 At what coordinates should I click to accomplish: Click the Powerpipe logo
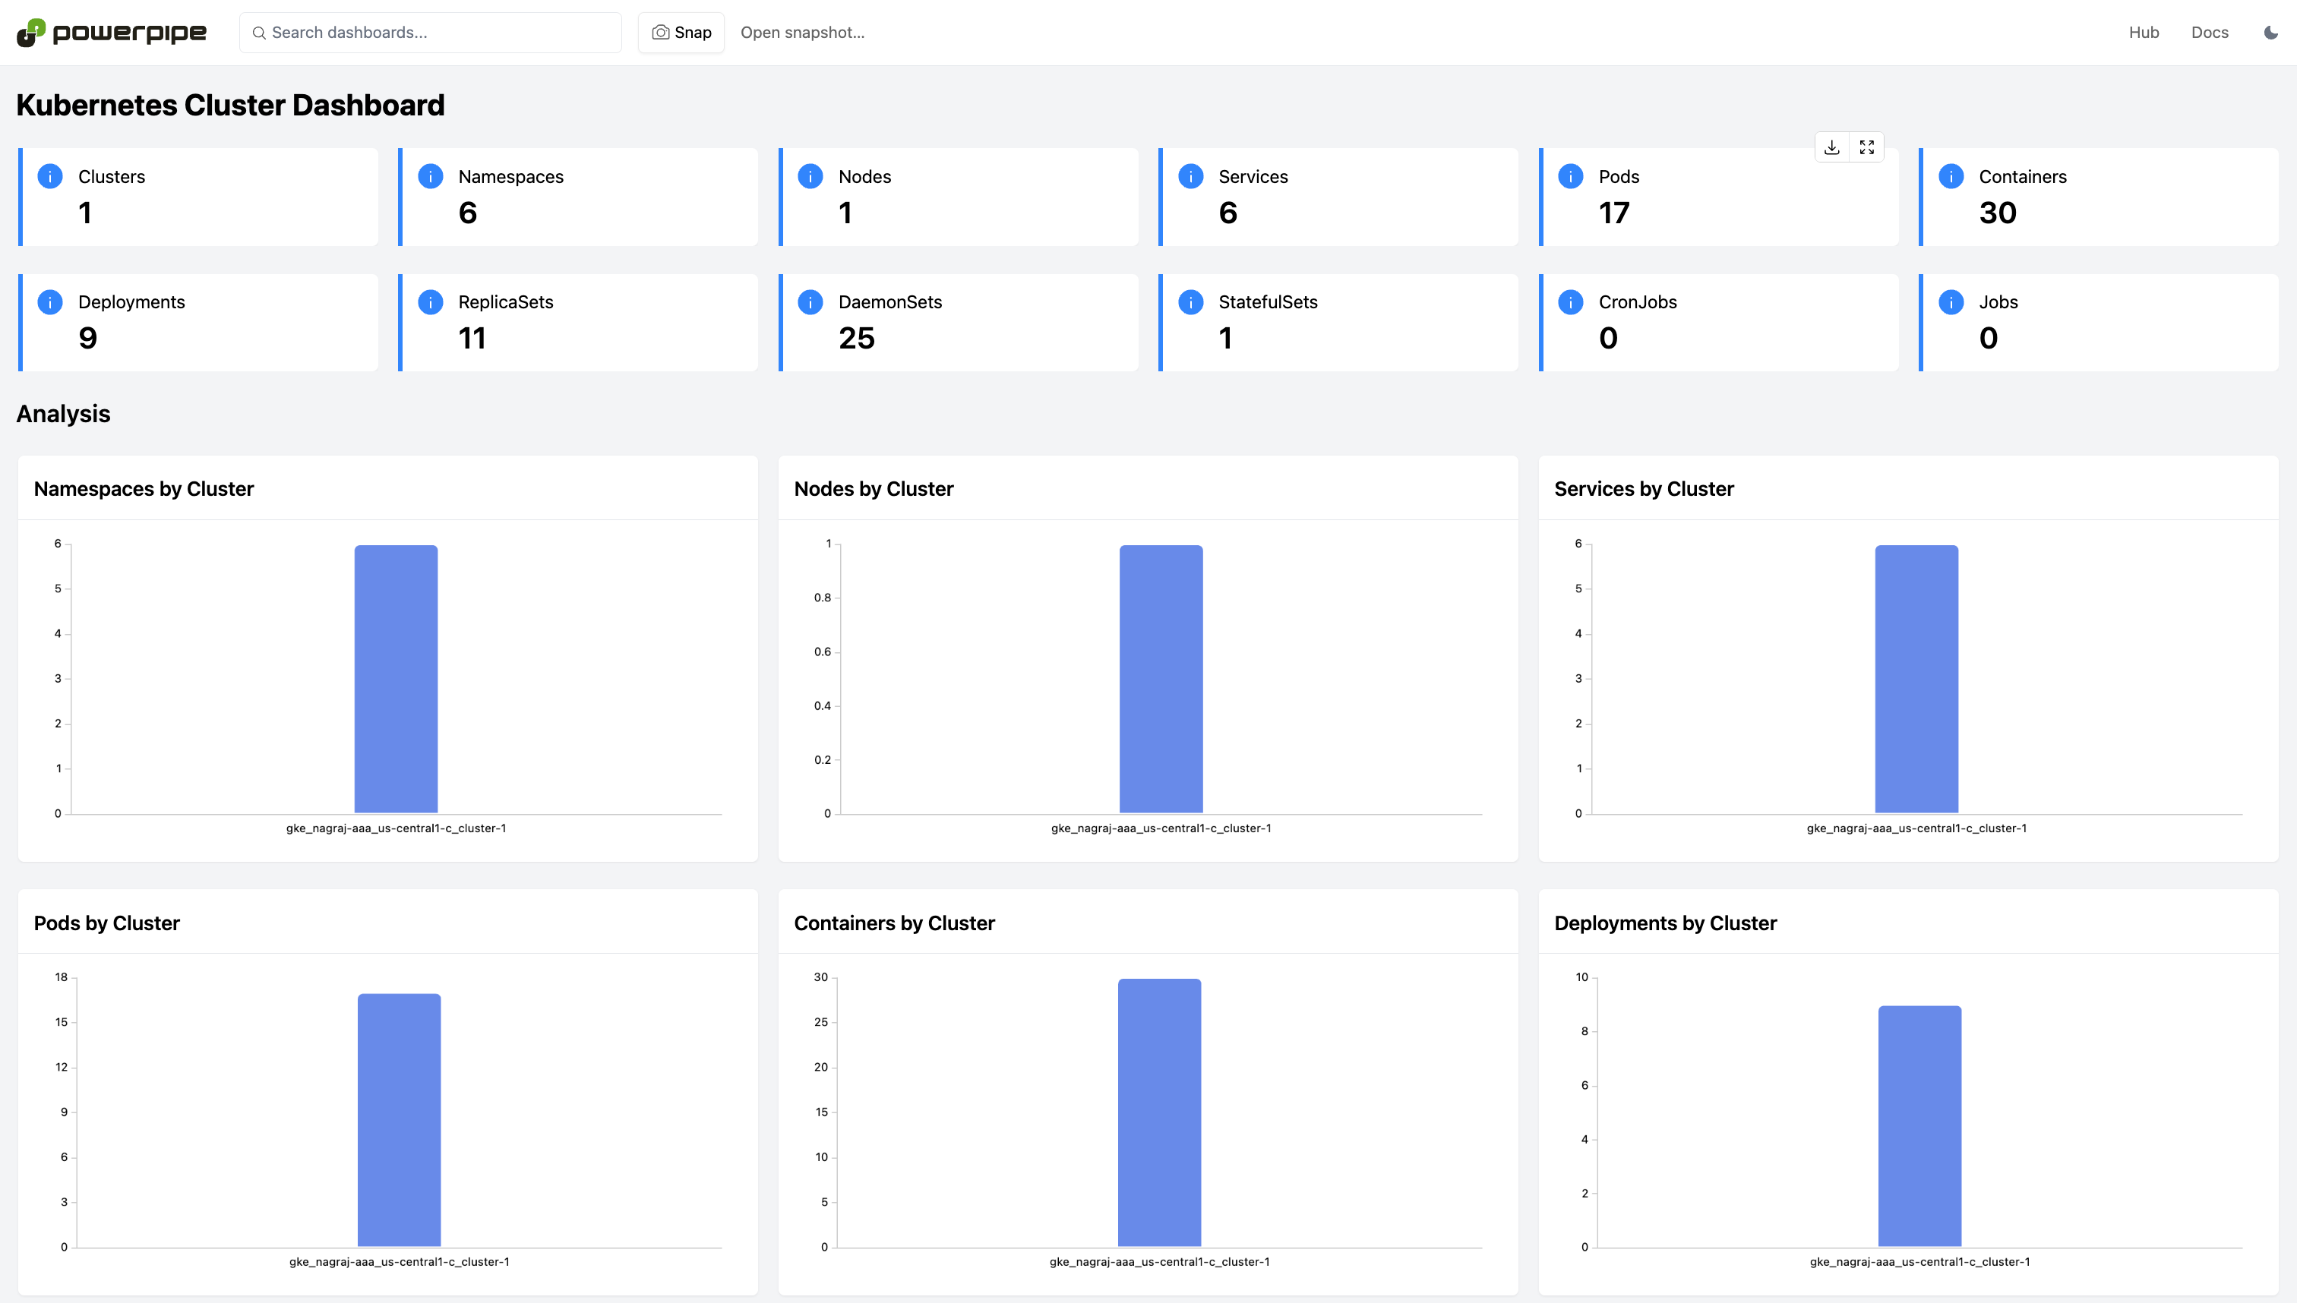coord(112,33)
